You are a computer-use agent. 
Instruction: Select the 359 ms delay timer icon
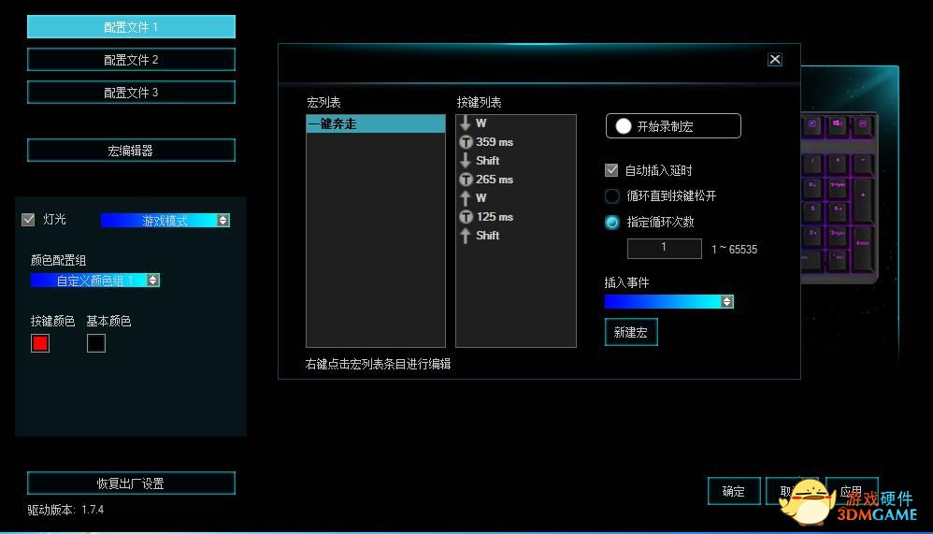[466, 142]
